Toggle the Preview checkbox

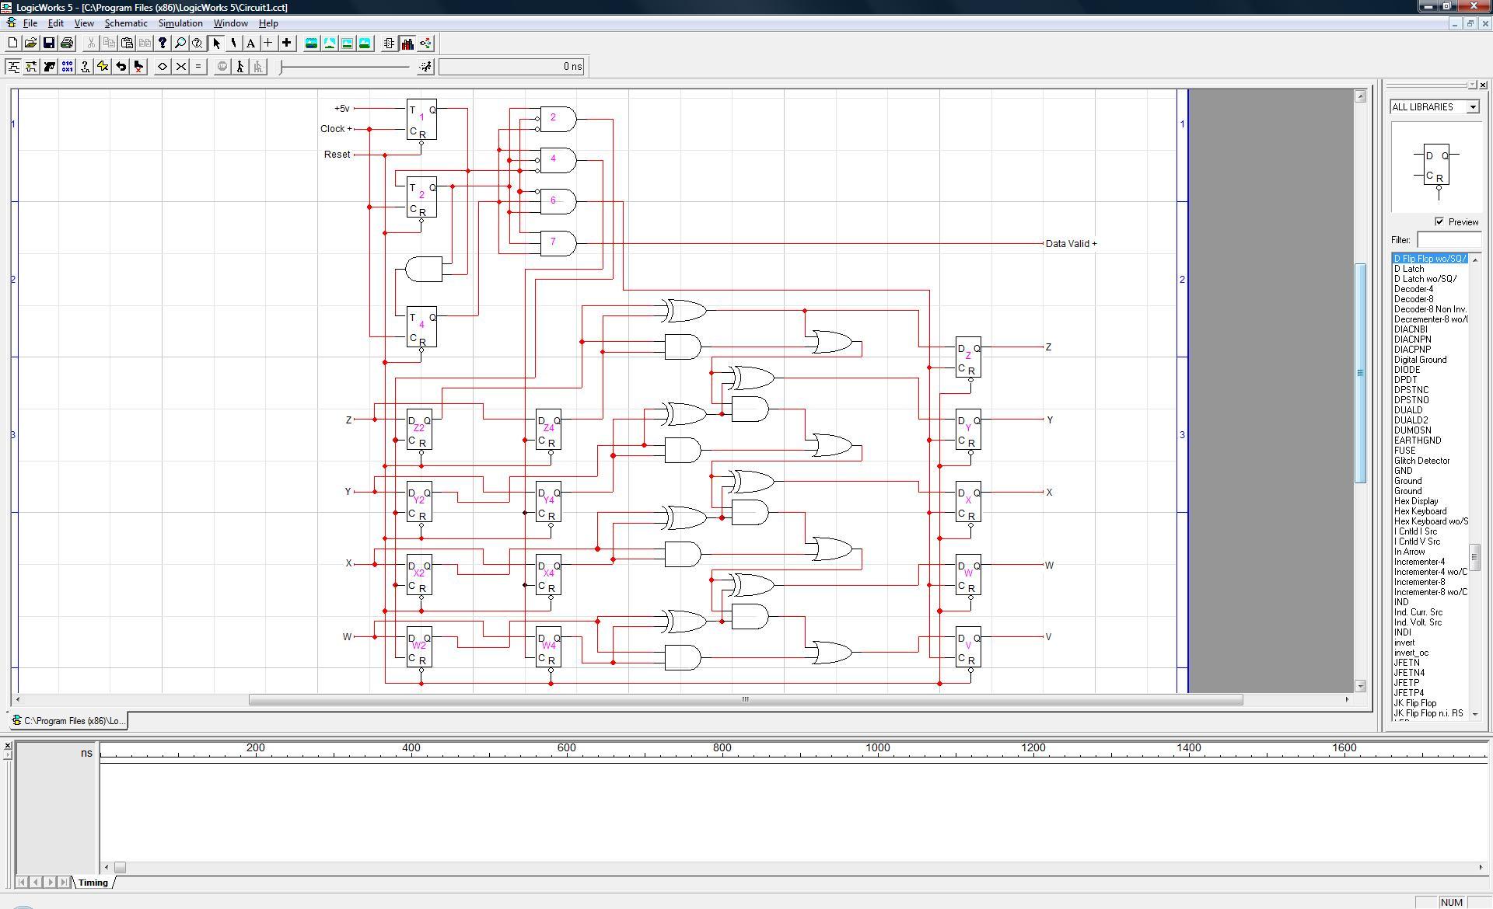tap(1439, 221)
